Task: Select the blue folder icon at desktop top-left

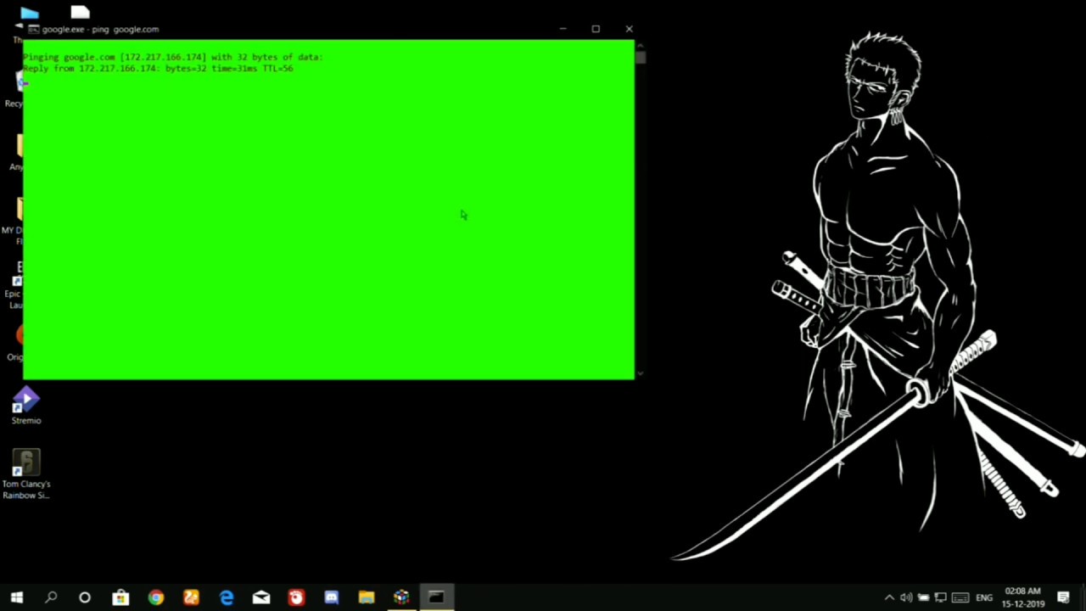Action: [30, 12]
